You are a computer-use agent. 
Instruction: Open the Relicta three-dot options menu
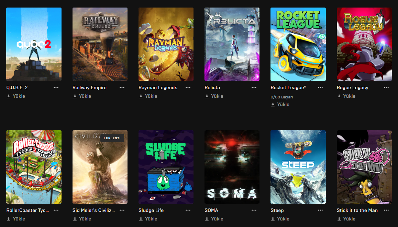[254, 87]
